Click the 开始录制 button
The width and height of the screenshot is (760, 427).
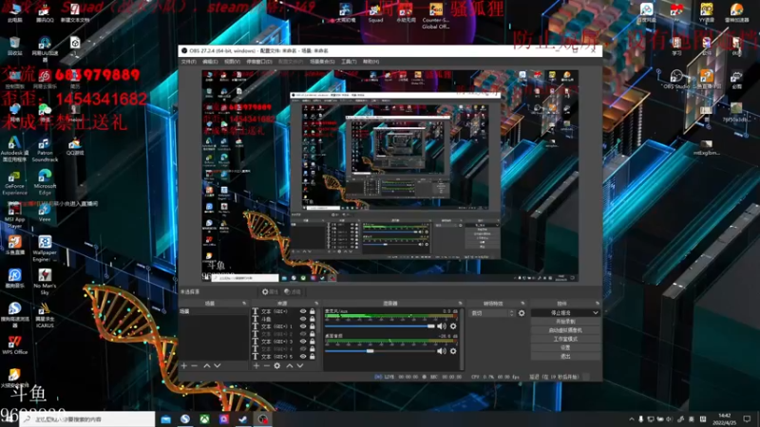point(565,322)
